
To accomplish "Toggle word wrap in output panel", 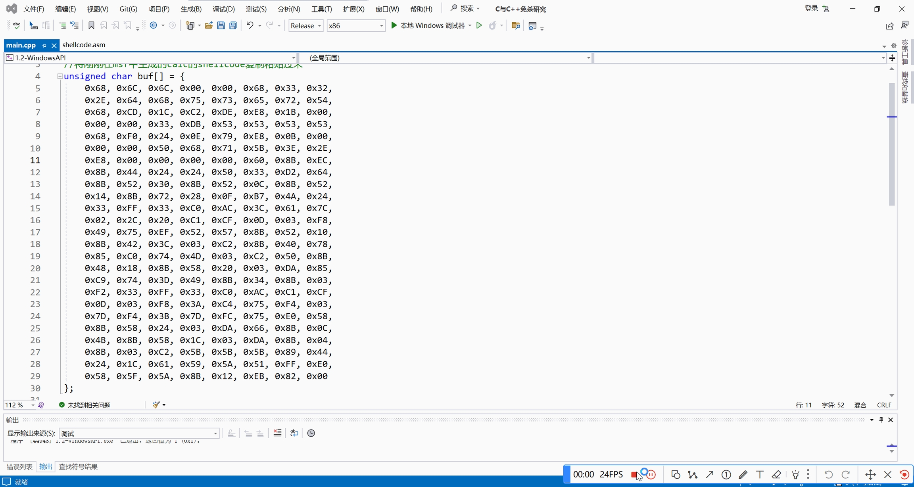I will click(294, 433).
